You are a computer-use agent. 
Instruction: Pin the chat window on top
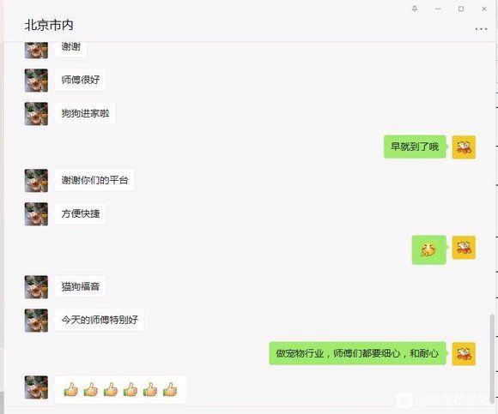click(415, 9)
